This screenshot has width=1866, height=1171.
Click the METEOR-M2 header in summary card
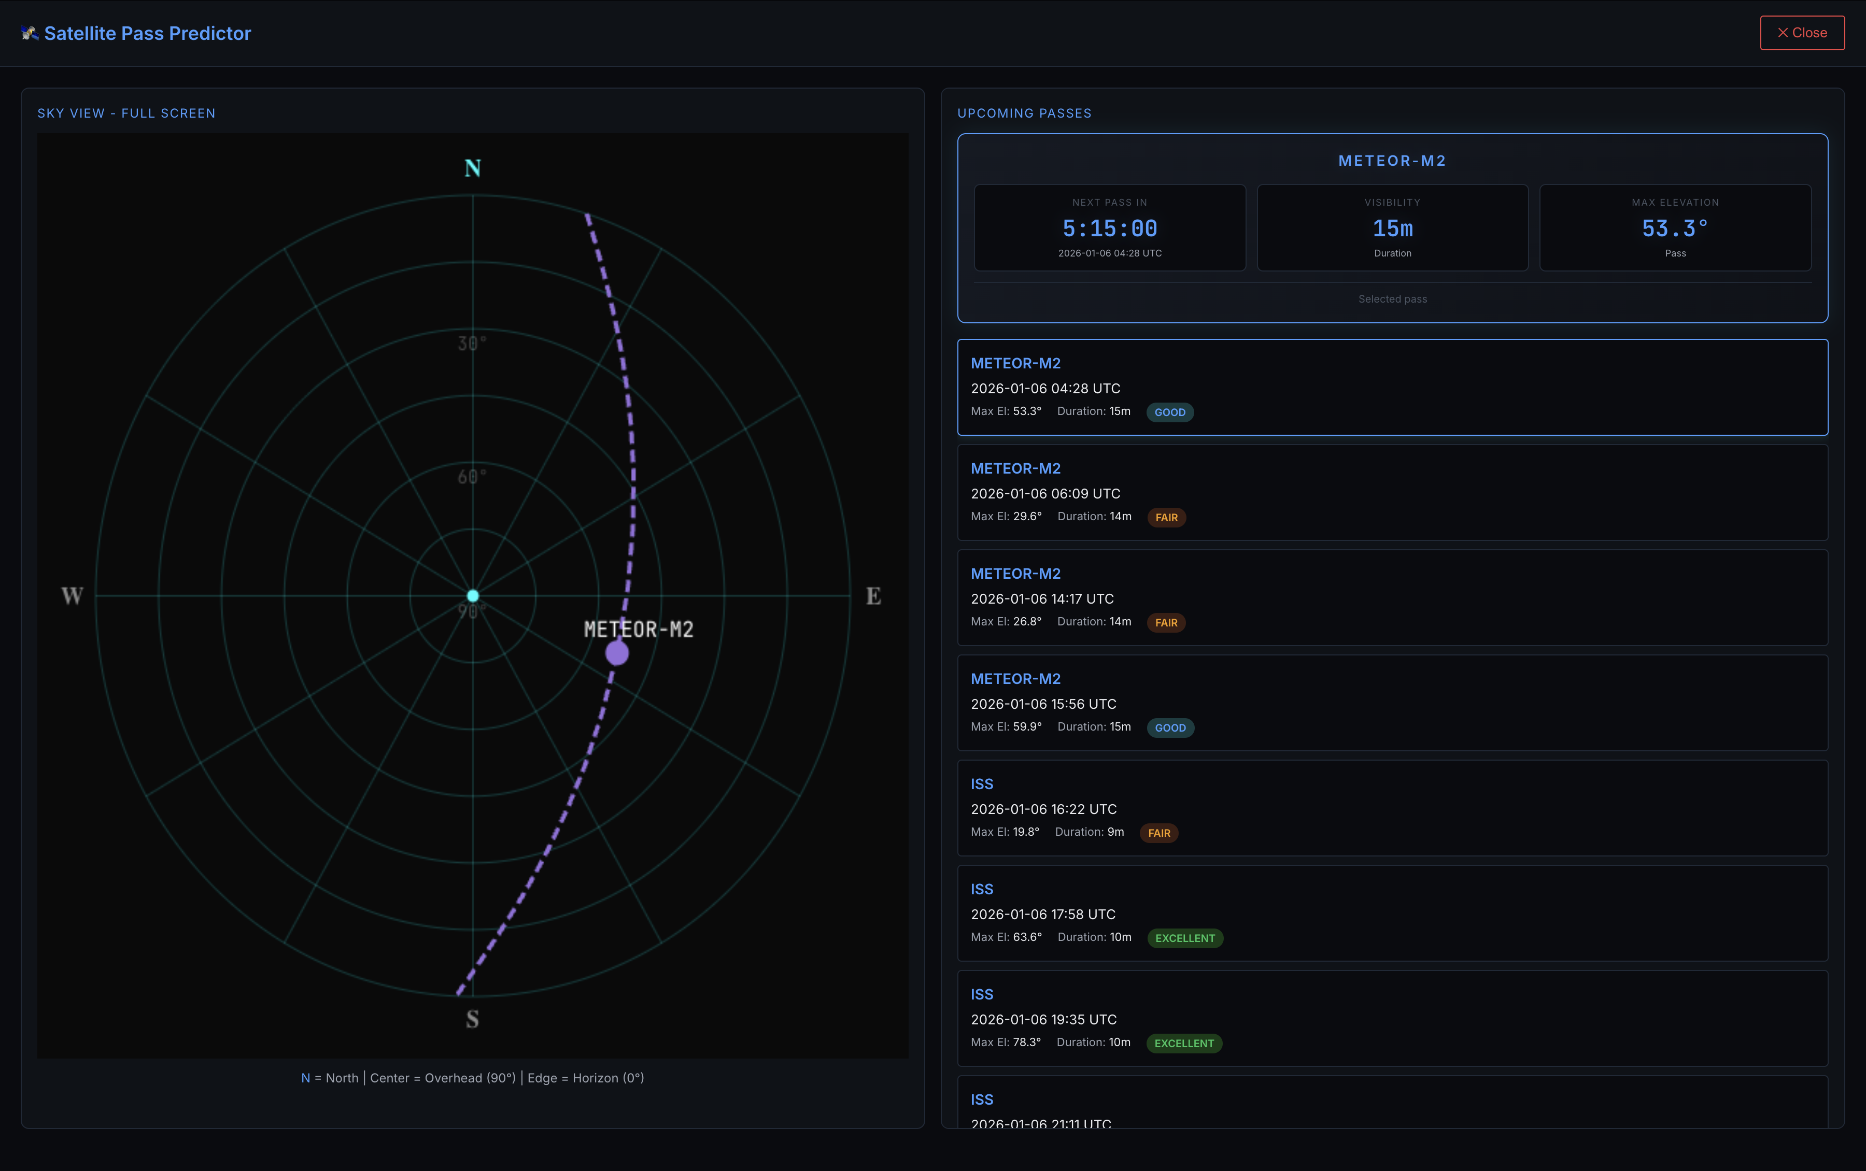[x=1392, y=161]
